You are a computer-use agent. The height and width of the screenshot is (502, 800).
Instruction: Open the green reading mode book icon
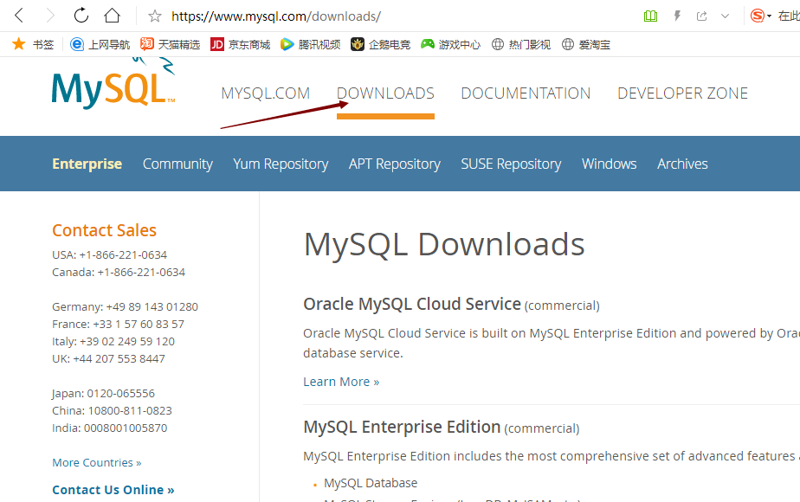tap(650, 16)
